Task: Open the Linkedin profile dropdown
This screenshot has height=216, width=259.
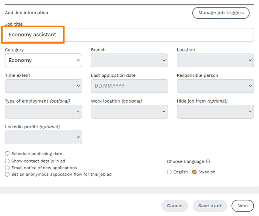Action: click(x=43, y=137)
